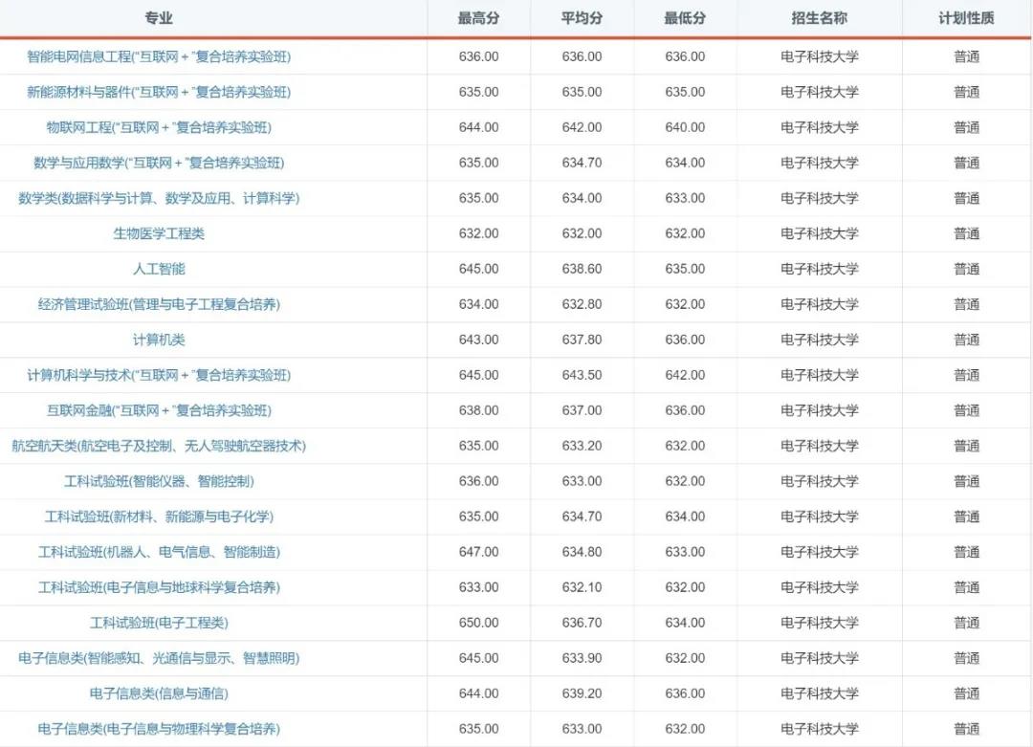
Task: Open the 航空航天类 major link
Action: (158, 446)
